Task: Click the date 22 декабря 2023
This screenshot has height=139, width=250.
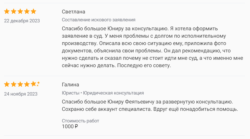Action: tap(22, 21)
